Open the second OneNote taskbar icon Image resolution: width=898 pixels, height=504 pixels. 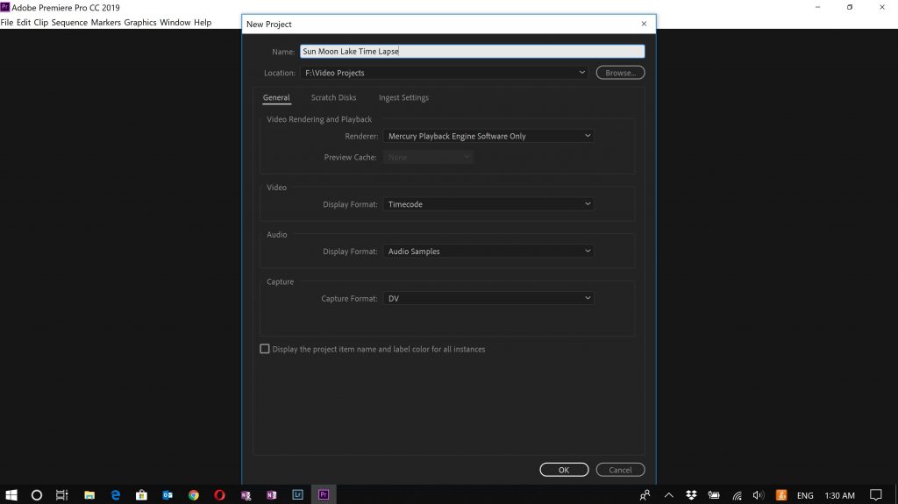point(272,495)
